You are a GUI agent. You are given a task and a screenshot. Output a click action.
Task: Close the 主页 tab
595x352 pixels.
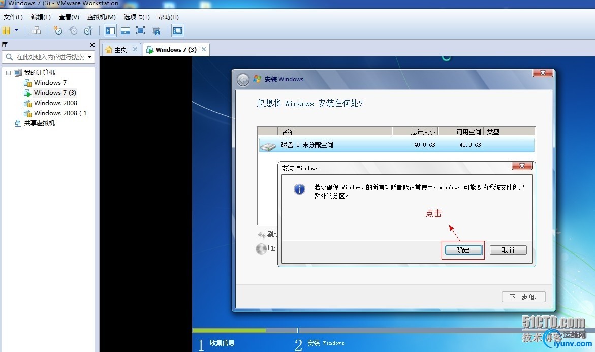tap(135, 49)
